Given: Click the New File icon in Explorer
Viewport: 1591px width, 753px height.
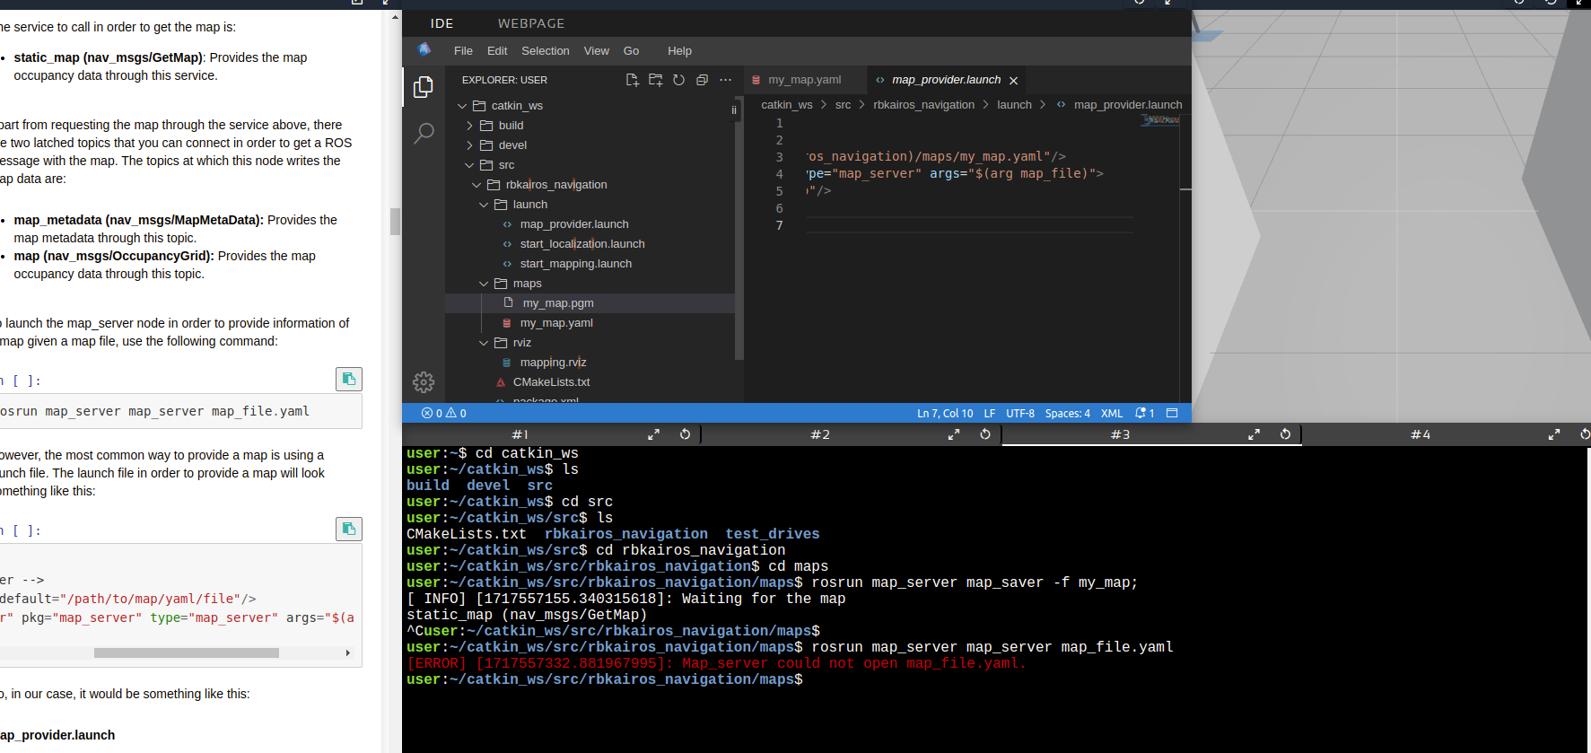Looking at the screenshot, I should pyautogui.click(x=632, y=80).
